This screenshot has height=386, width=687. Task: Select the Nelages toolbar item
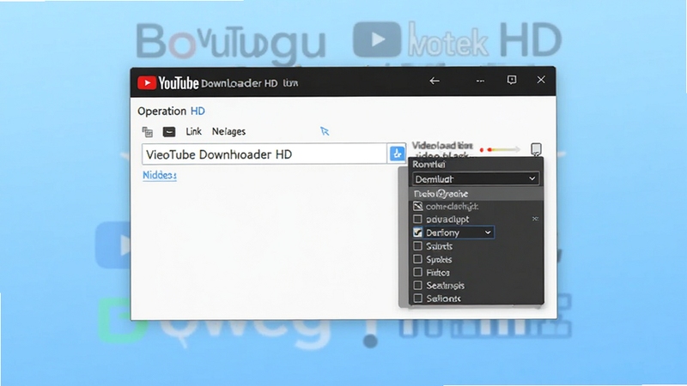(x=228, y=132)
